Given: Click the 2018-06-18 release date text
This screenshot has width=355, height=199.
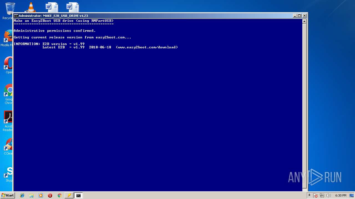Looking at the screenshot, I should [x=100, y=47].
